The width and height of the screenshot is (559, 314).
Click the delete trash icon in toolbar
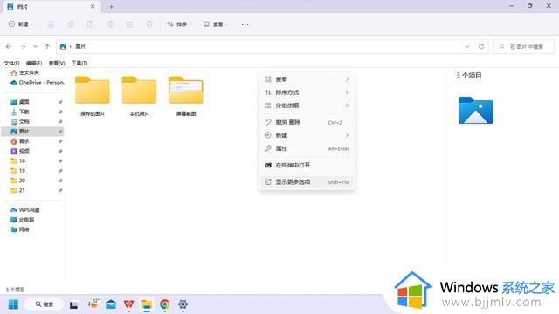(x=149, y=24)
